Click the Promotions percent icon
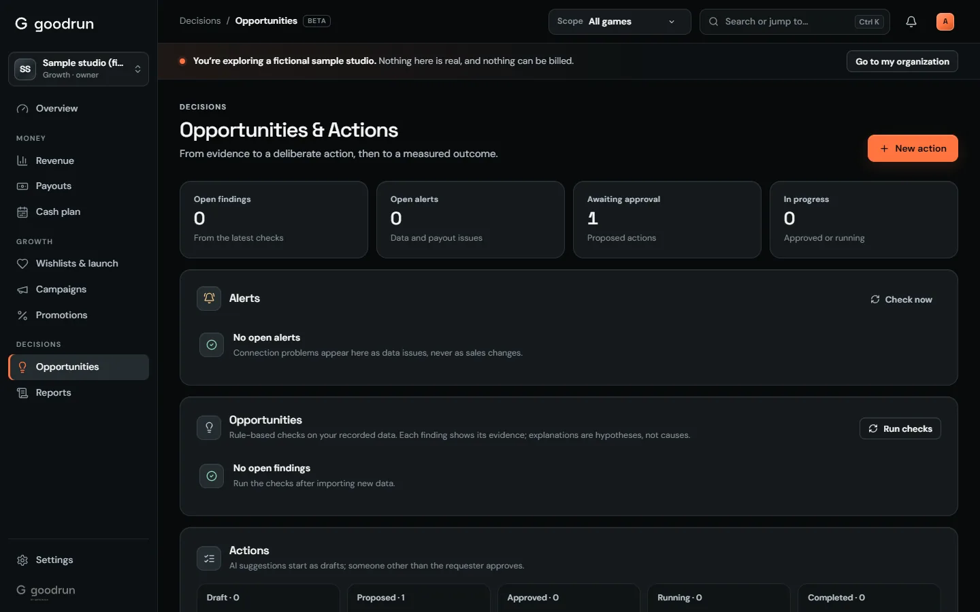 22,316
